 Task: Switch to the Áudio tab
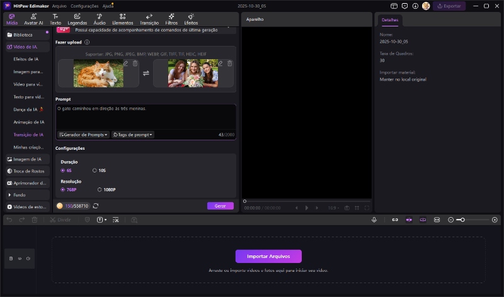tap(100, 20)
